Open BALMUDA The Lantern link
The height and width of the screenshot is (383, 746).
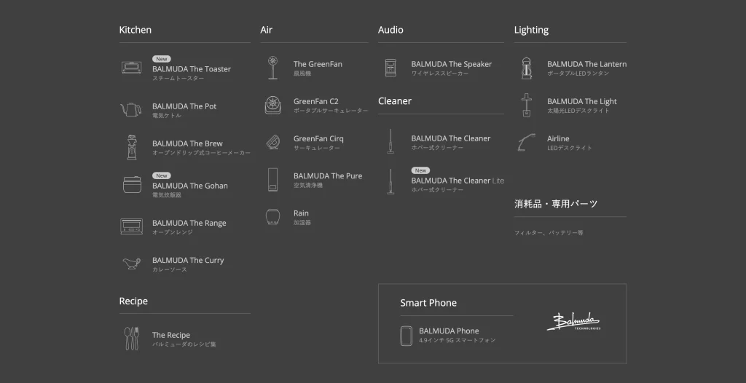(586, 64)
